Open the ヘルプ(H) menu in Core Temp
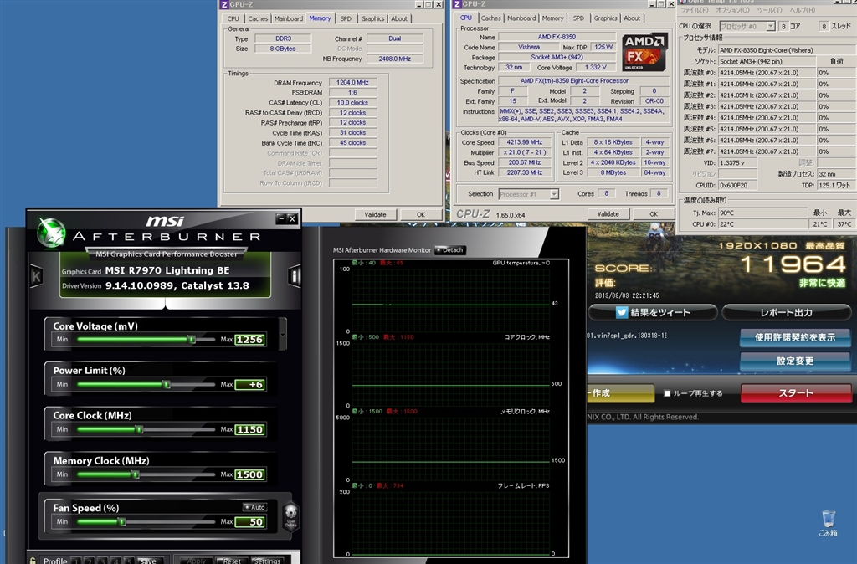857x564 pixels. coord(802,10)
